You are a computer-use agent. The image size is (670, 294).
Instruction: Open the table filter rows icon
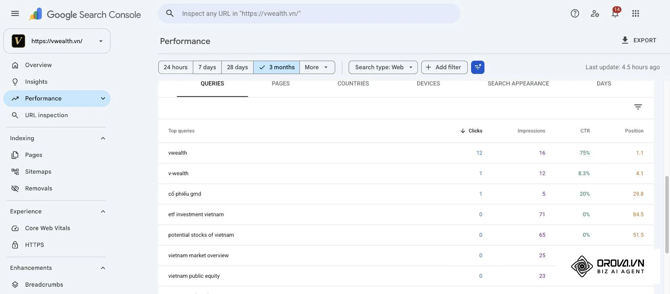coord(638,107)
